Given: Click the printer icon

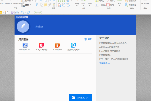Looking at the screenshot, I should coord(17,12).
